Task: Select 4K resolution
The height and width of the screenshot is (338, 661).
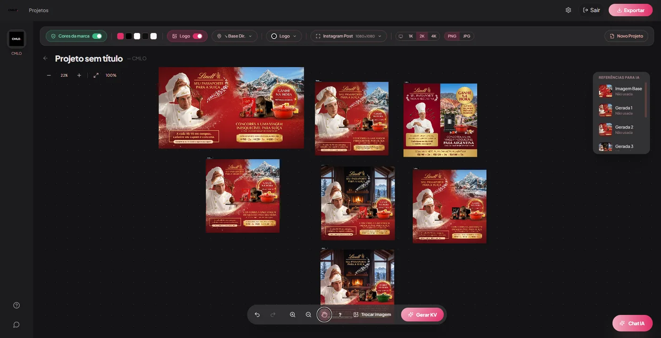Action: tap(434, 36)
